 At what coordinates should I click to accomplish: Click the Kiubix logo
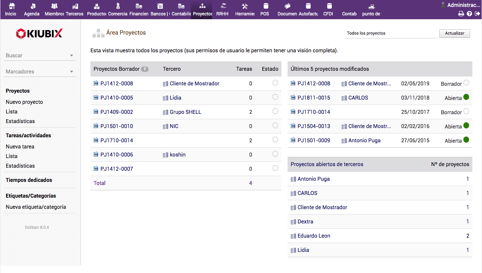(x=39, y=34)
